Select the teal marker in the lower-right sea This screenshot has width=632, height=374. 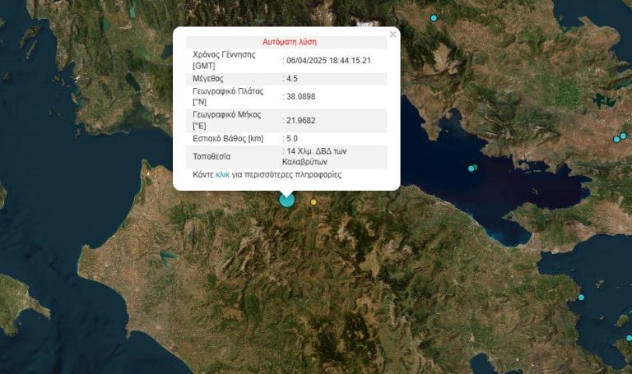(581, 298)
